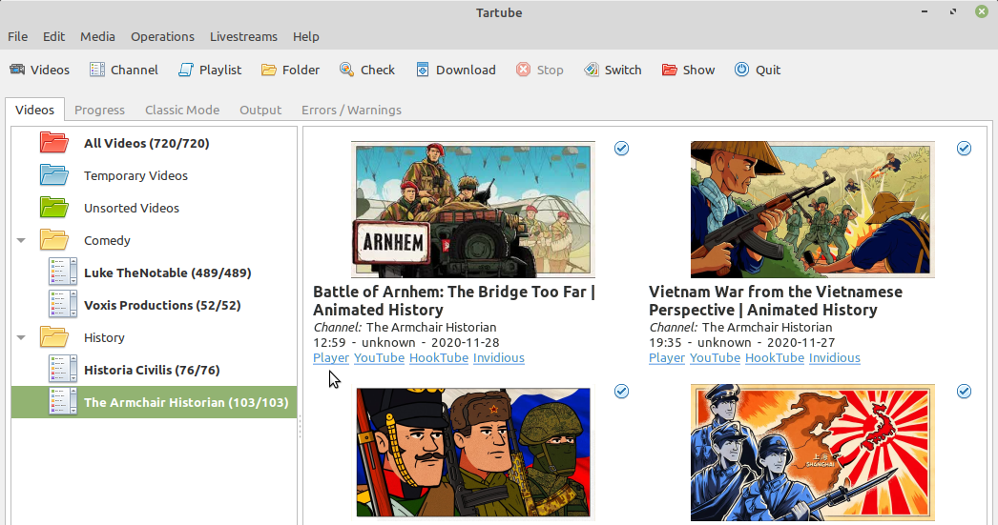Screen dimensions: 998x525
Task: Run the Check operation from the toolbar
Action: point(366,70)
